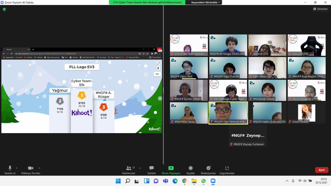Open Windows Start menu
The width and height of the screenshot is (331, 186).
tap(118, 181)
